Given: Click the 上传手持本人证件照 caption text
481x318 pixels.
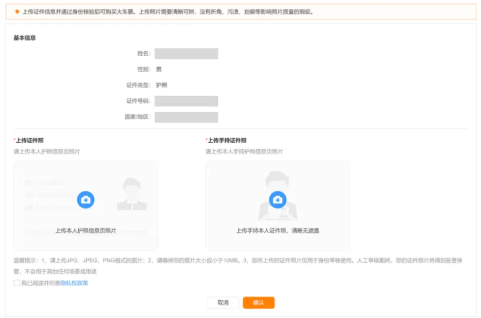Looking at the screenshot, I should pyautogui.click(x=278, y=230).
